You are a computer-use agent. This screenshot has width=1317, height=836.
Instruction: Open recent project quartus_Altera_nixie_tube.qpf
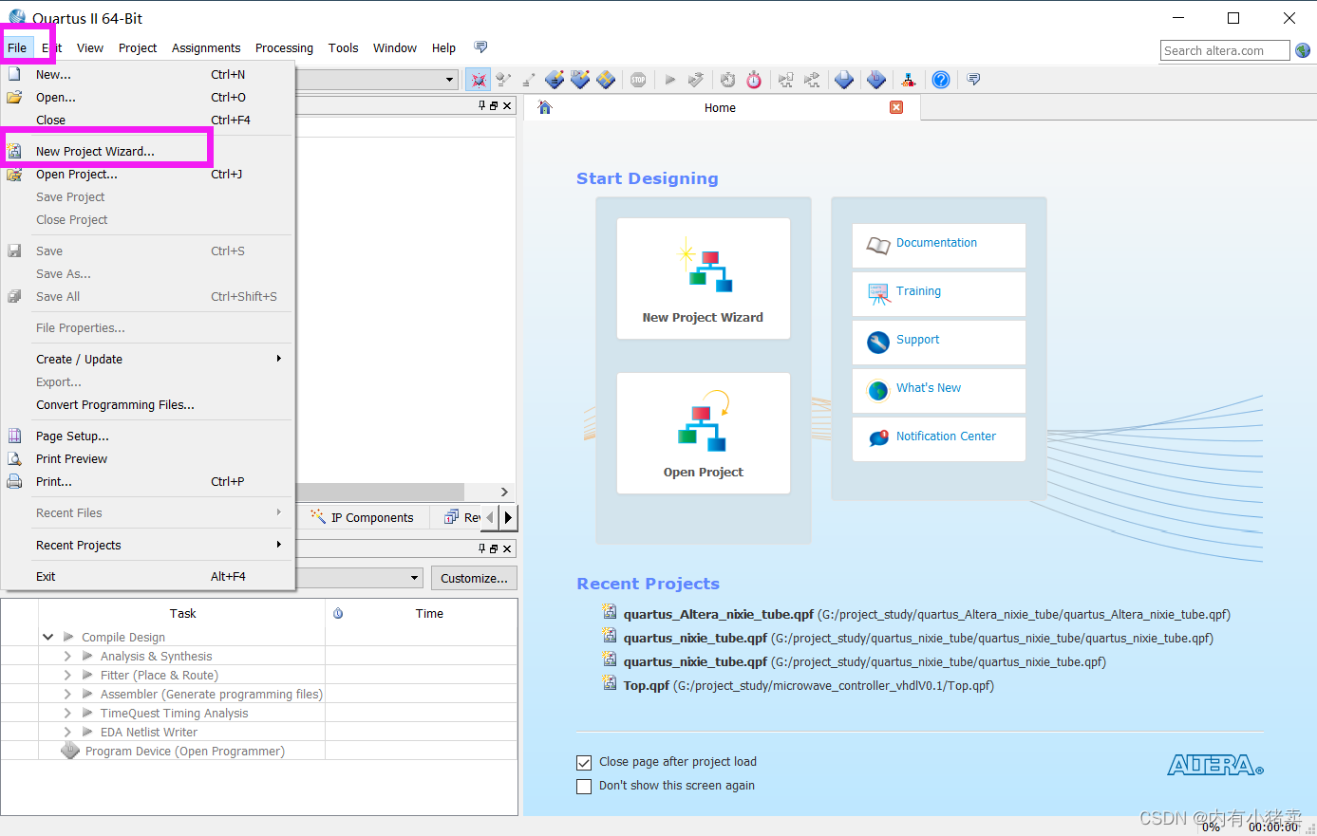click(x=719, y=614)
